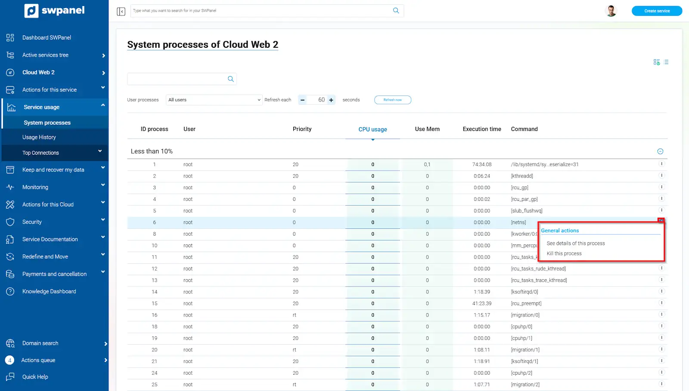Open the three-dot menu for slub_flushwq row
Screen dimensions: 689x391
(662, 210)
